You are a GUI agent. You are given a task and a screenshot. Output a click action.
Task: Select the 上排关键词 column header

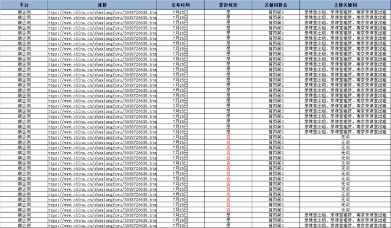click(x=345, y=5)
